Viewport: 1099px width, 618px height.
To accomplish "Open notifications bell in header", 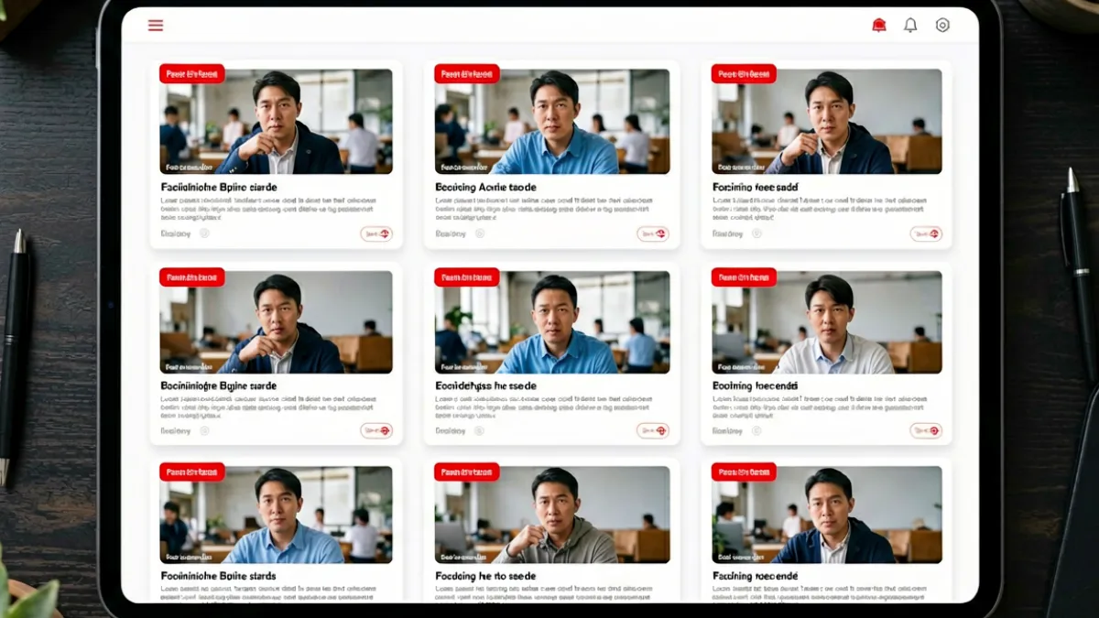I will point(910,26).
